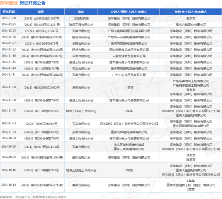Click plaintiff 重庆一麦机电有限公司
Viewport: 222px width, 199px height.
[x=129, y=149]
